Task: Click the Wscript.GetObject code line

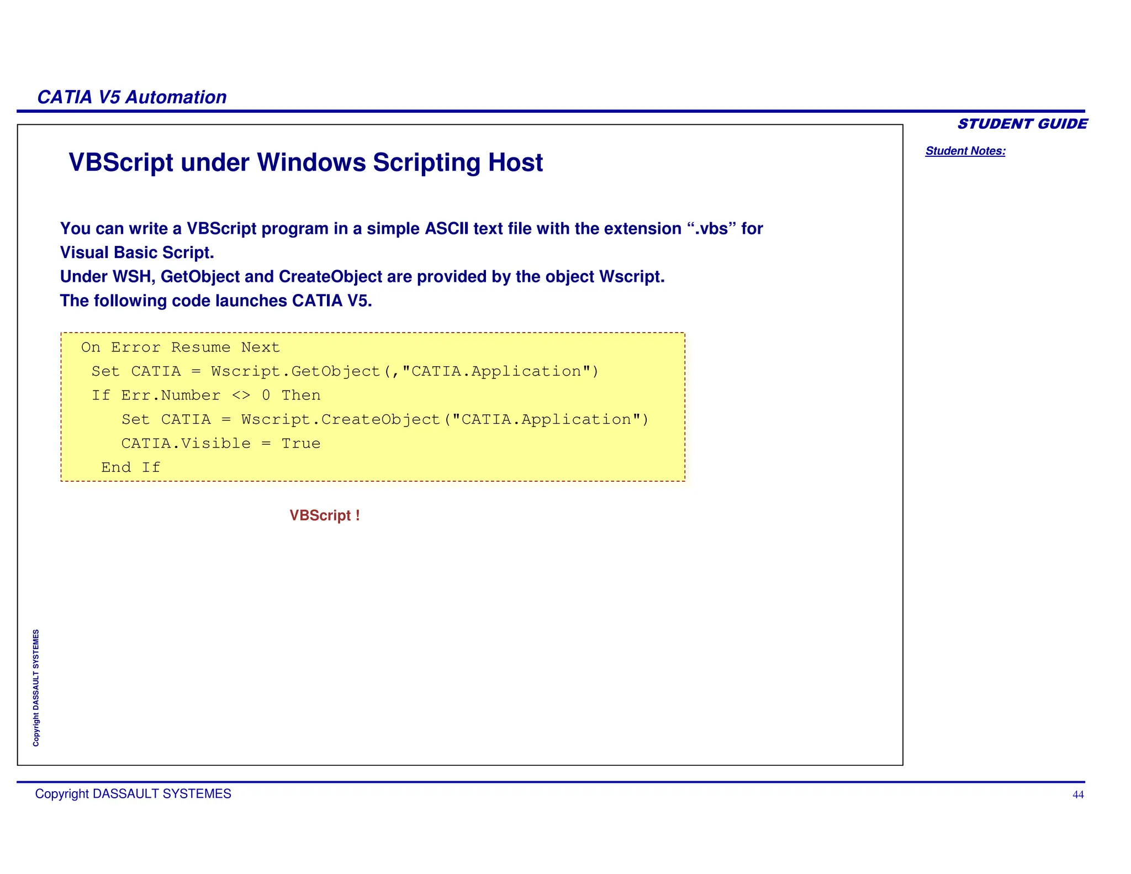Action: click(x=345, y=371)
